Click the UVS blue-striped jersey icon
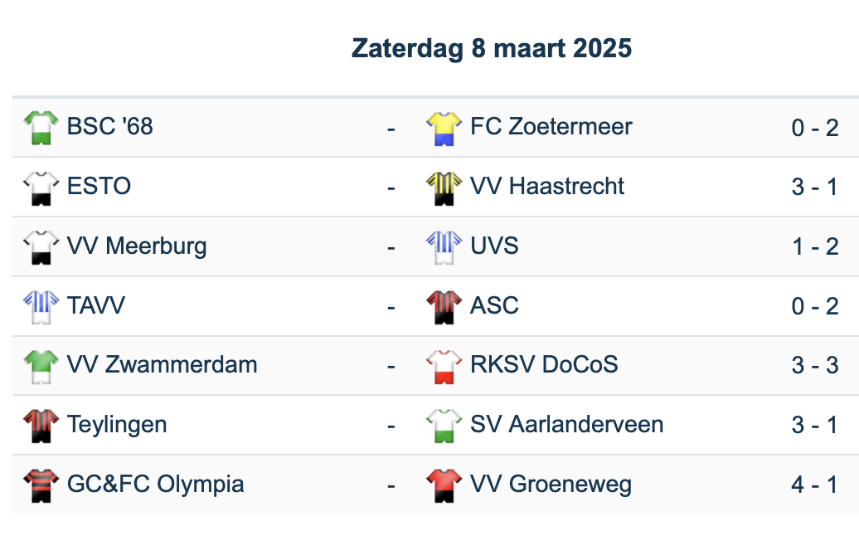859x536 pixels. tap(444, 247)
